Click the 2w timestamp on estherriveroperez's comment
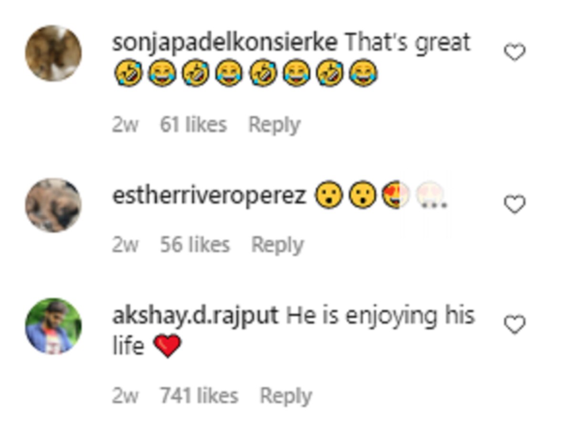 125,245
